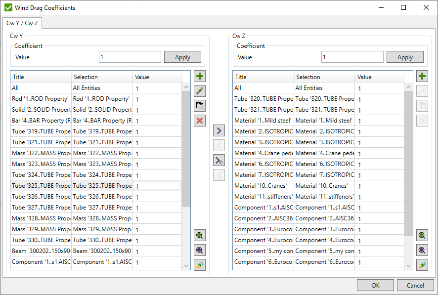Click the pencil edit icon in Cw Y panel
438x295 pixels.
coord(200,91)
